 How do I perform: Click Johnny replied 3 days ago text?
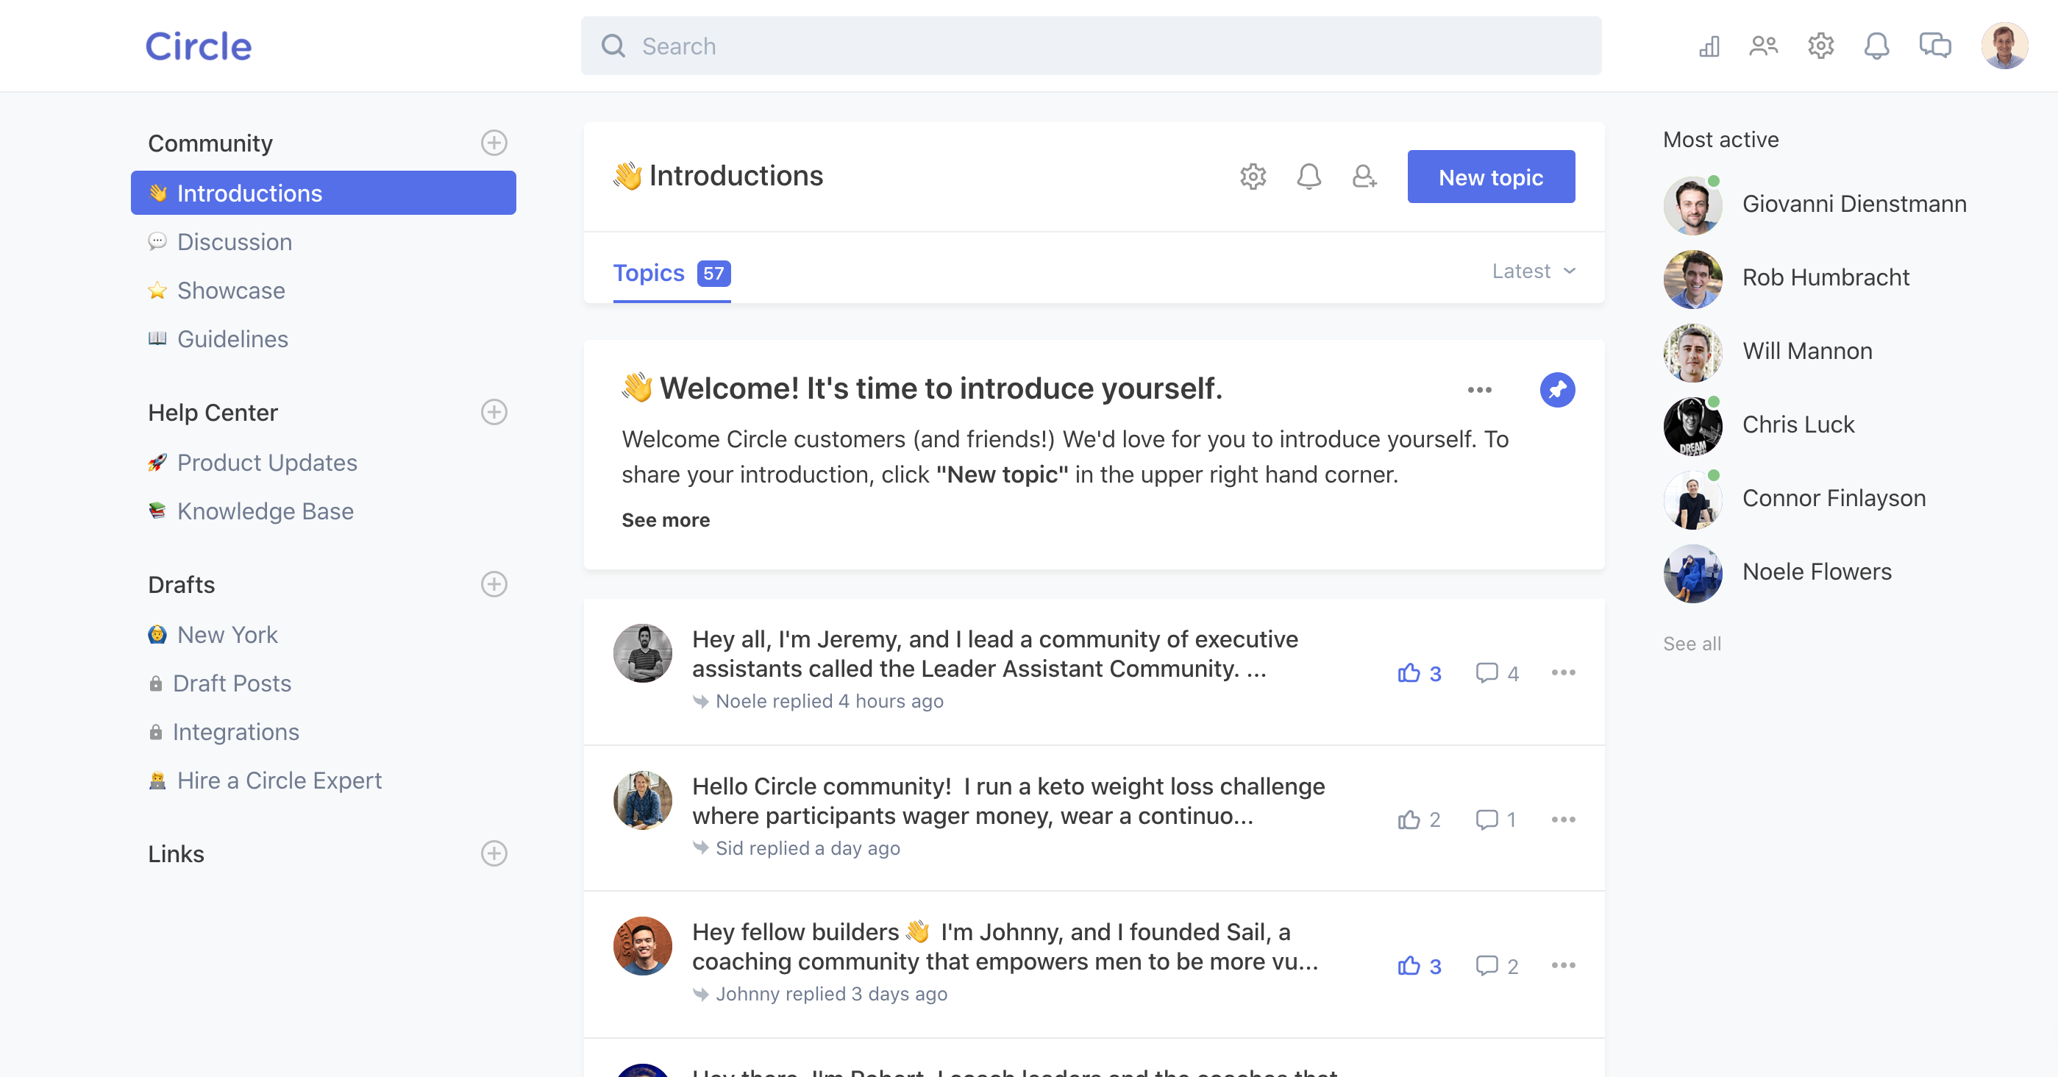[x=831, y=994]
